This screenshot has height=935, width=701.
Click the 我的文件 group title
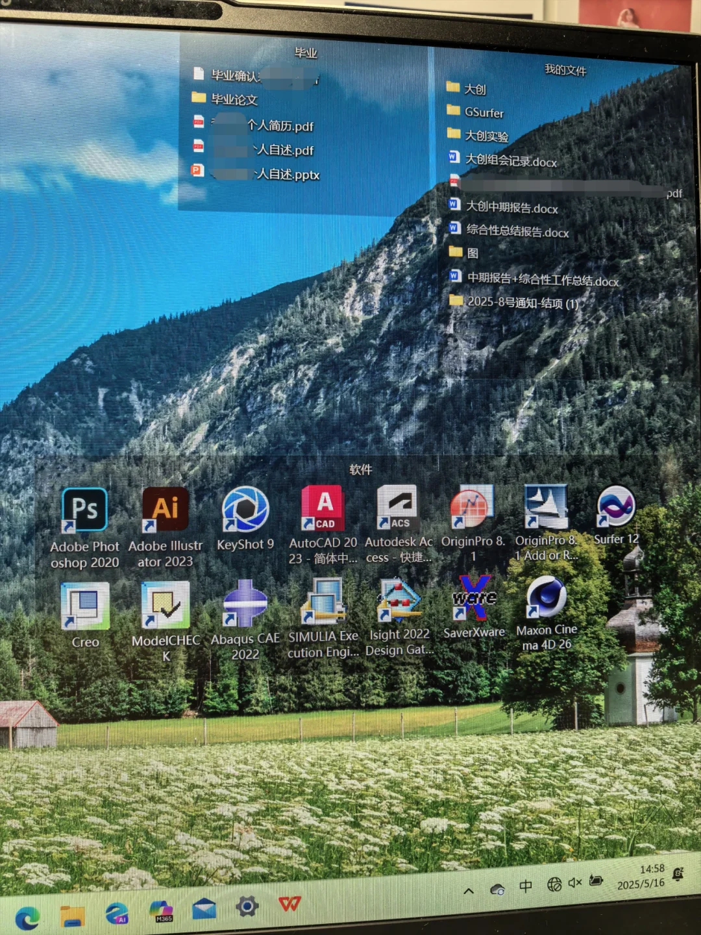point(565,70)
